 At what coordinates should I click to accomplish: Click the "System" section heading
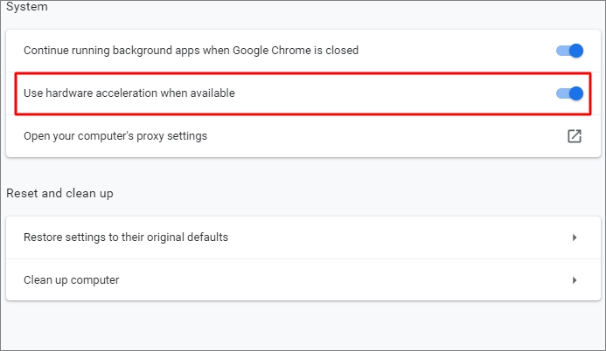27,7
